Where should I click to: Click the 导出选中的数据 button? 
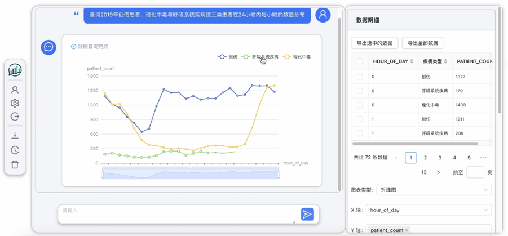click(x=374, y=43)
